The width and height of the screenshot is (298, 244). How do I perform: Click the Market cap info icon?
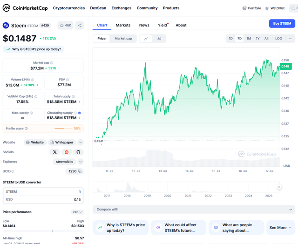(x=52, y=63)
